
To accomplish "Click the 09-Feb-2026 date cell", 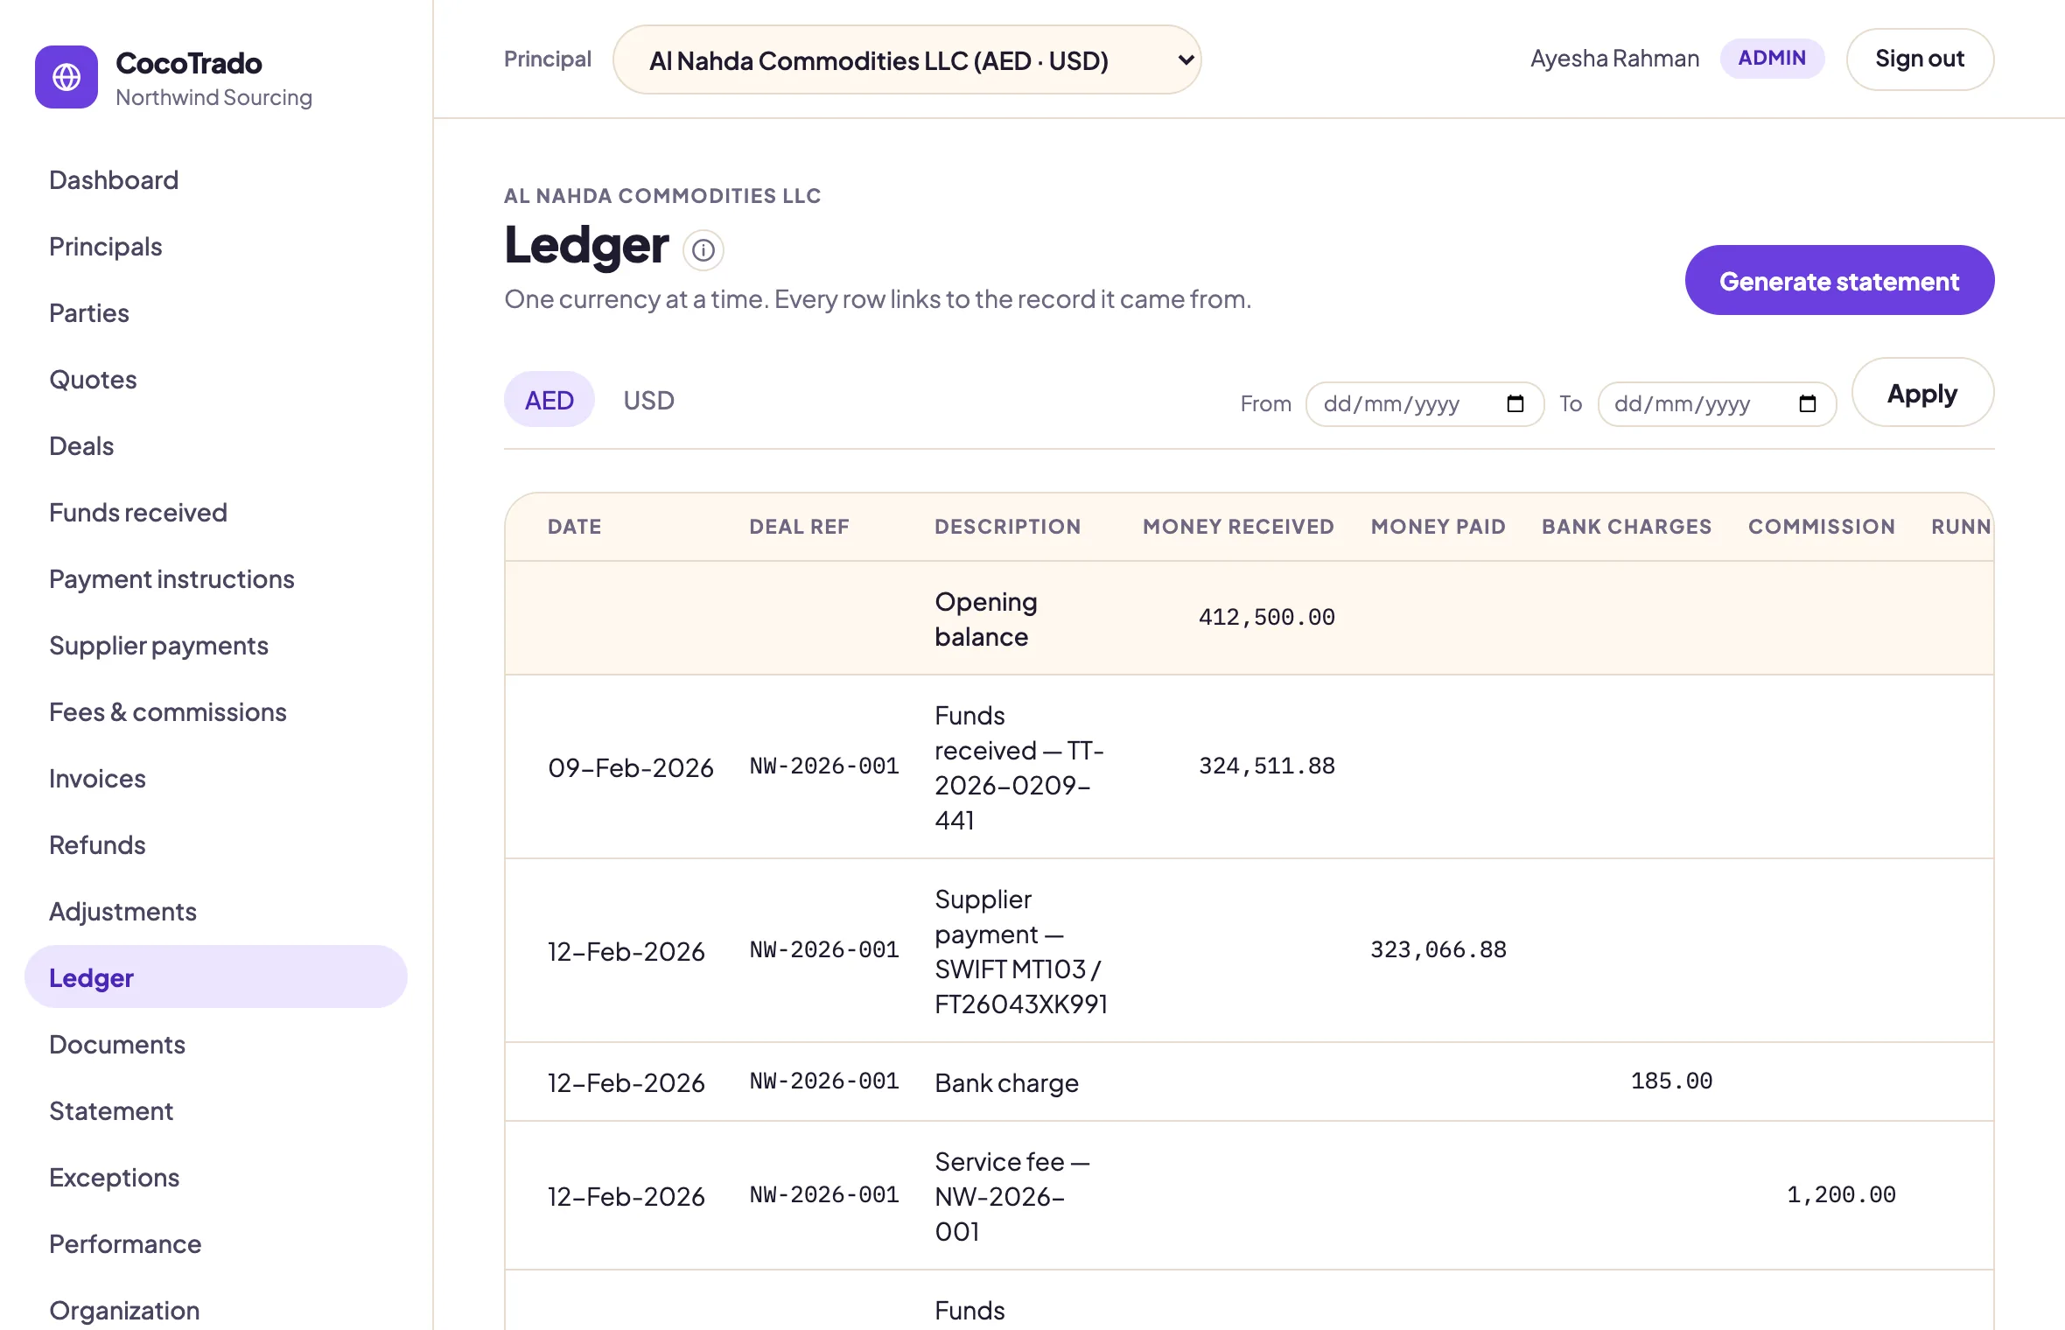I will [631, 767].
